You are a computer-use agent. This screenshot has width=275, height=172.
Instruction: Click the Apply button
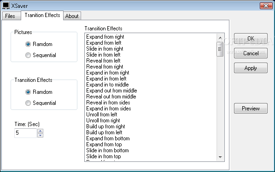click(x=251, y=68)
